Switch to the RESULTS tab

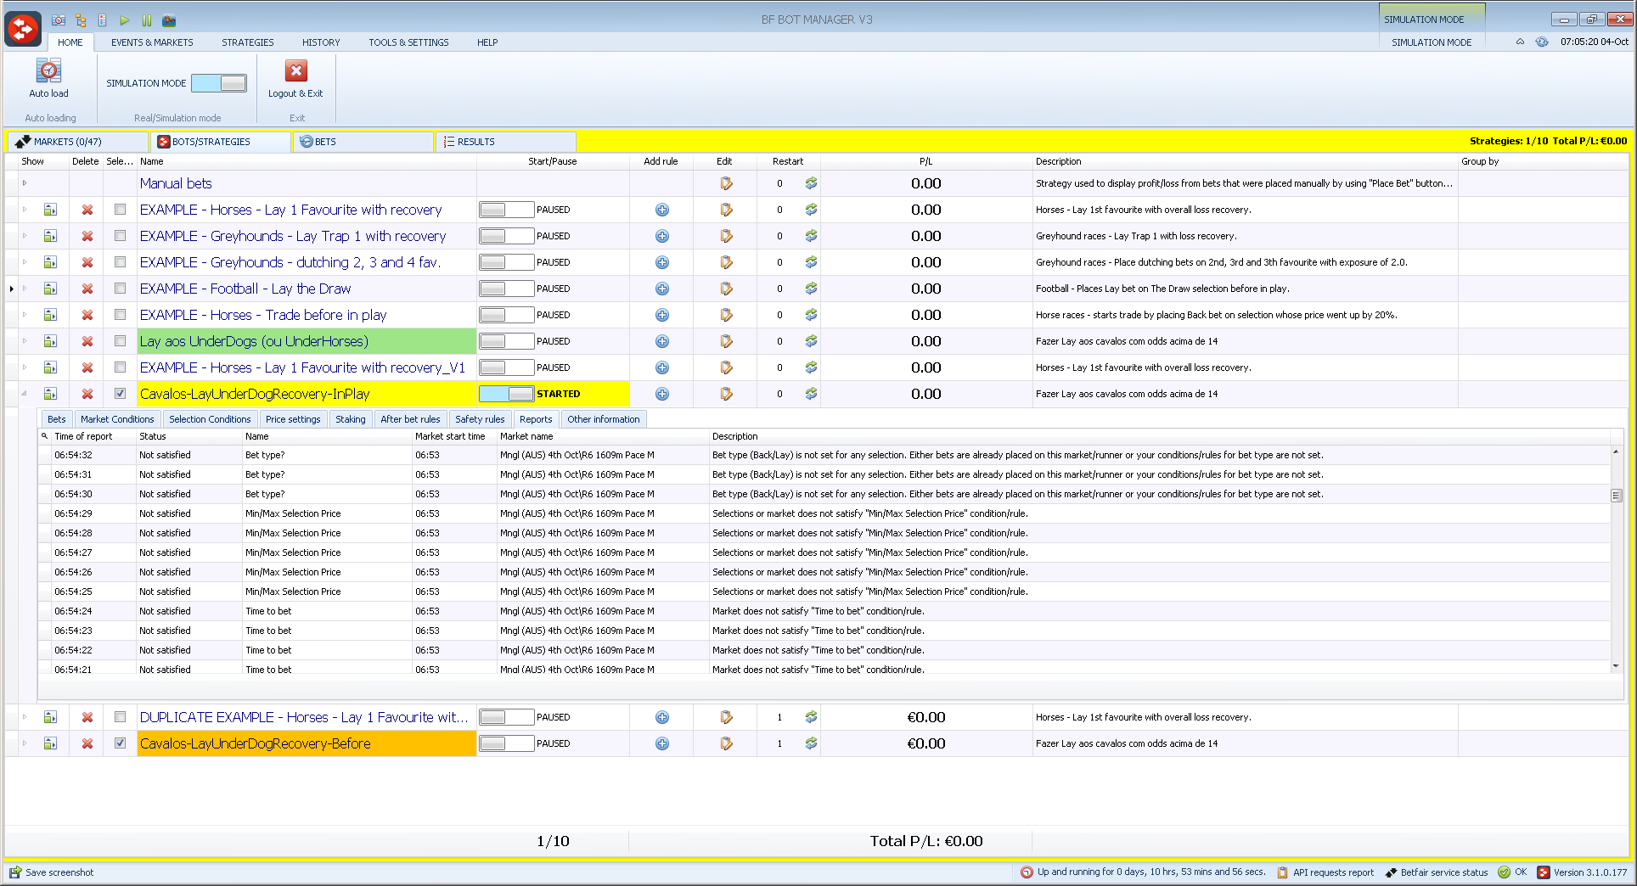[506, 142]
